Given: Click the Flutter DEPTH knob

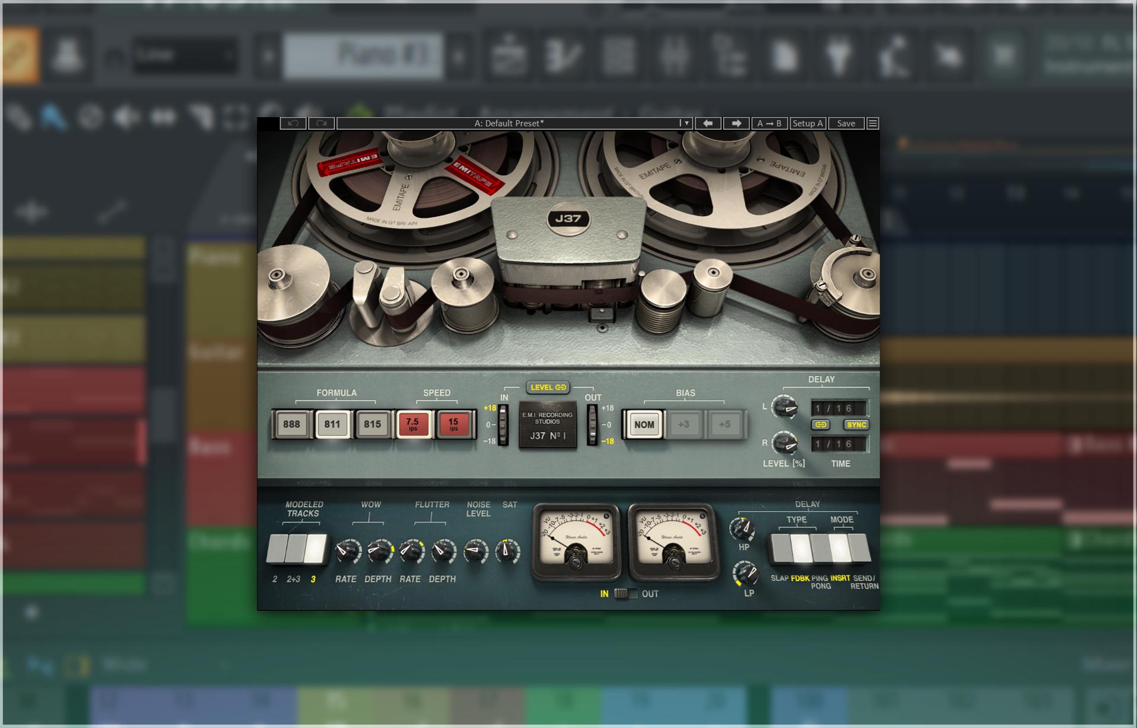Looking at the screenshot, I should coord(443,552).
